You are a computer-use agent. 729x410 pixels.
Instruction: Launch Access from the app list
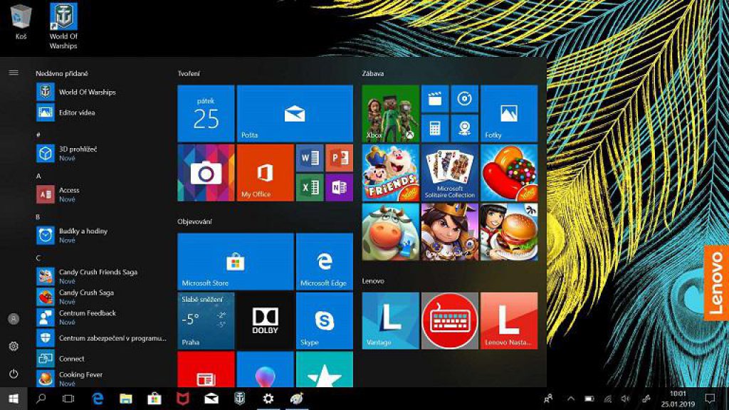pos(101,194)
